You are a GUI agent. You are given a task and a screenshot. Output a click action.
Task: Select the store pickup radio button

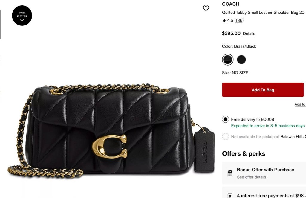tap(225, 136)
